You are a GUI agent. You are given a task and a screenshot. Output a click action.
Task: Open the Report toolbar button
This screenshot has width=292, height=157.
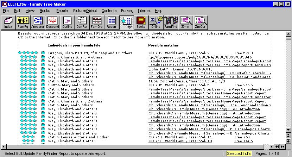point(112,23)
